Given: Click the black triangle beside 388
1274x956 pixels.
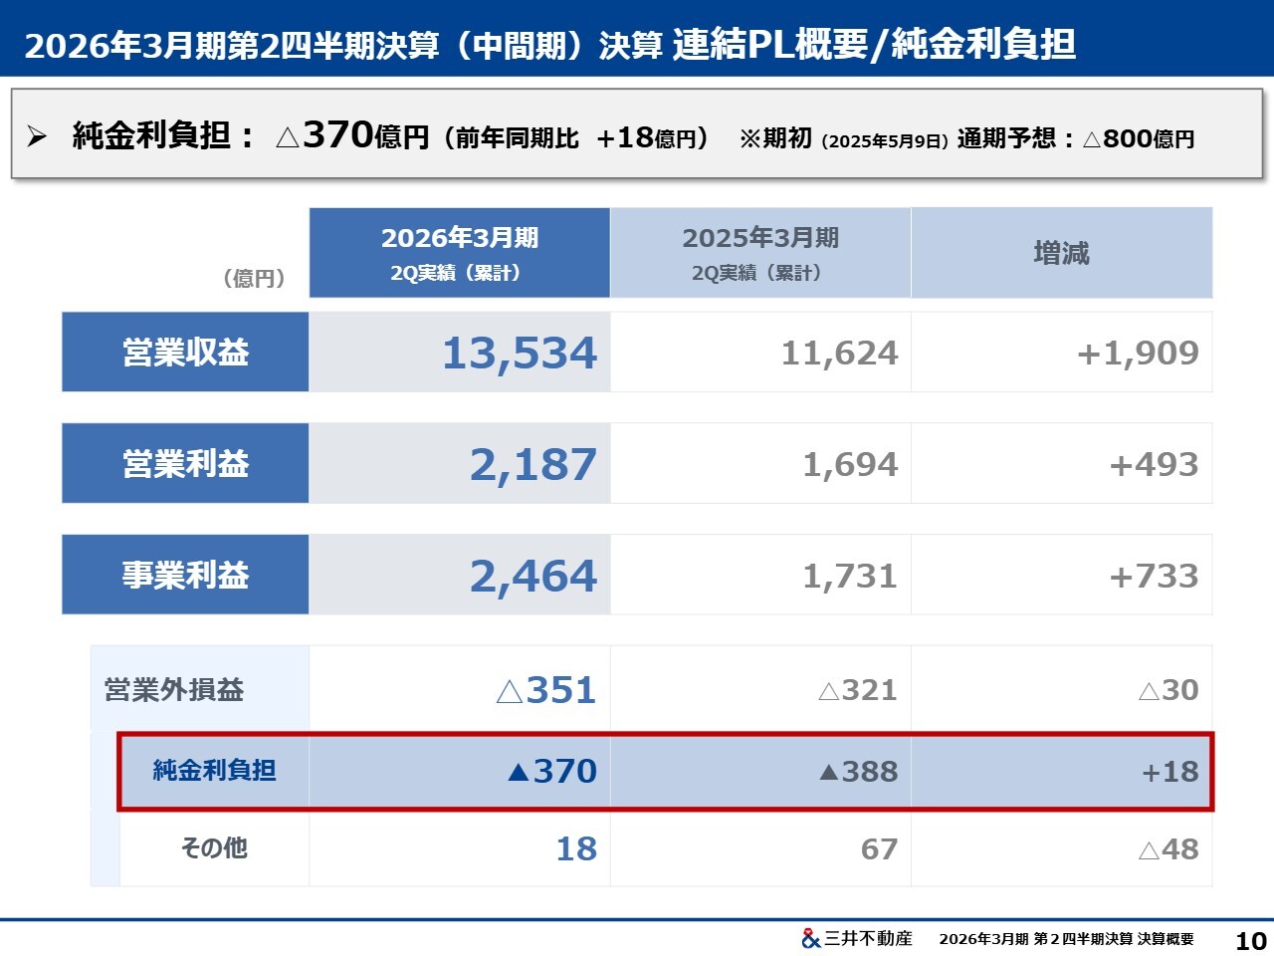Looking at the screenshot, I should click(x=829, y=772).
